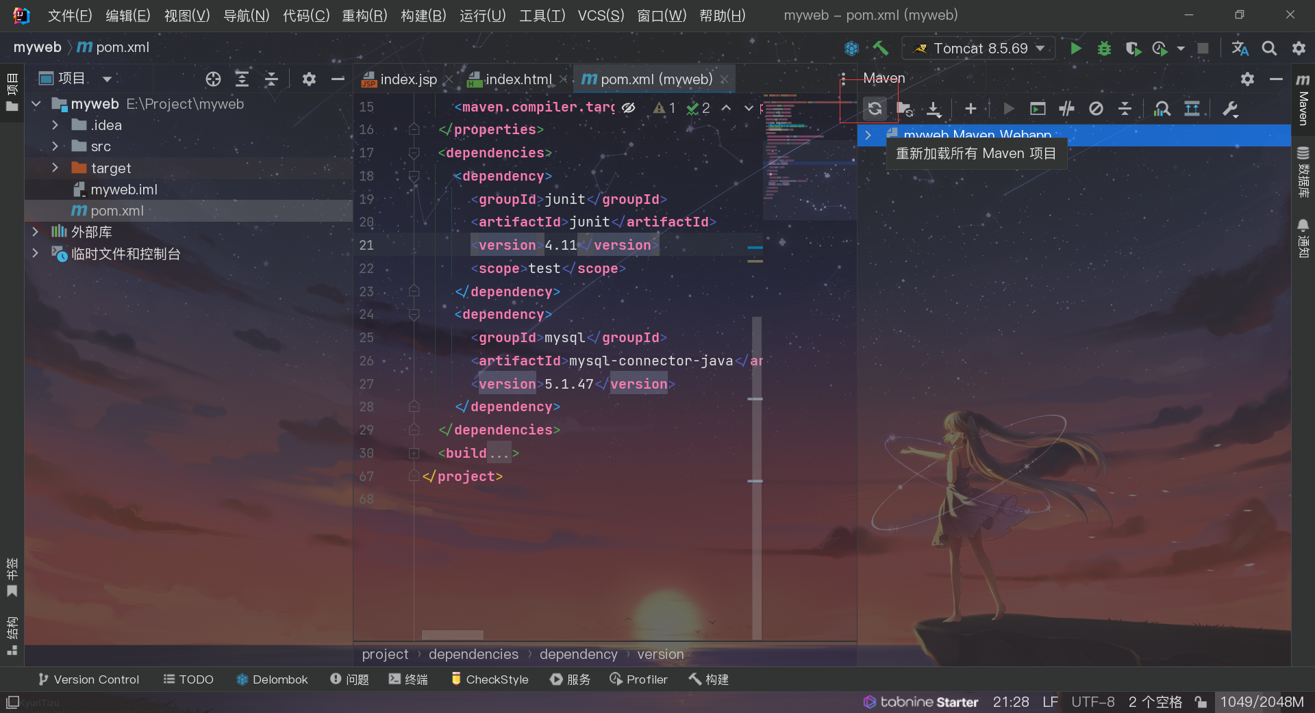
Task: Select opened file in project tree
Action: 213,79
